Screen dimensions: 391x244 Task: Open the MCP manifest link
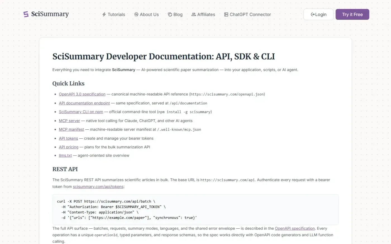71,129
